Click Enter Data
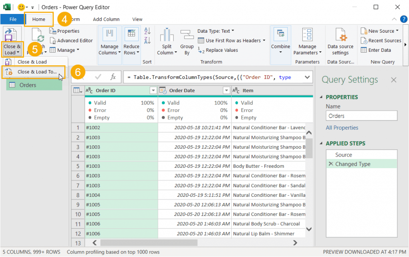This screenshot has width=409, height=257. (376, 50)
